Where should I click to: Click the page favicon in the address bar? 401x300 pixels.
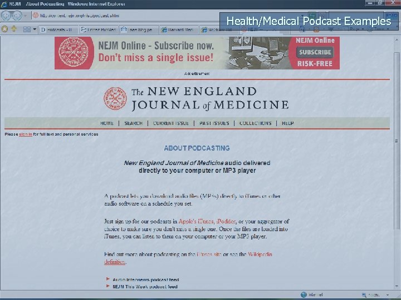[36, 16]
